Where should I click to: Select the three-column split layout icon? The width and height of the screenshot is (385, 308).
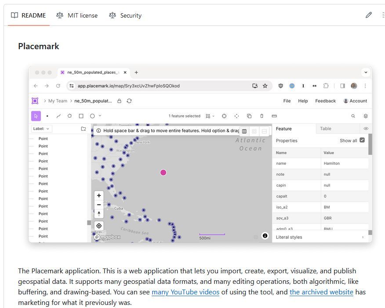[244, 131]
